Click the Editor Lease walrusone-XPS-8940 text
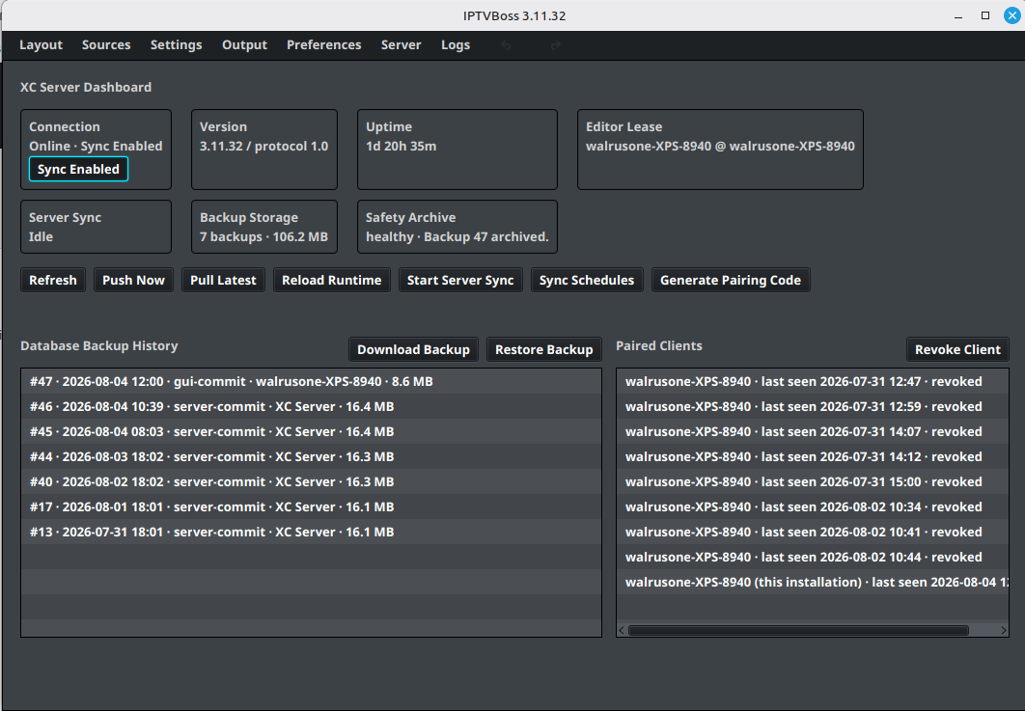 pos(720,147)
